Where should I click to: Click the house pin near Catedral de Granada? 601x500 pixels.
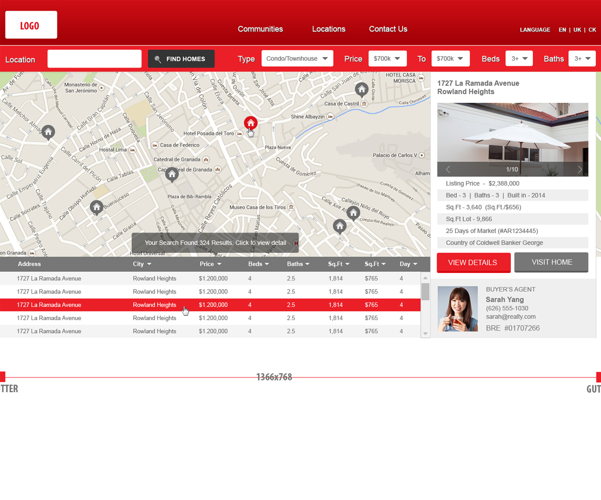[171, 174]
